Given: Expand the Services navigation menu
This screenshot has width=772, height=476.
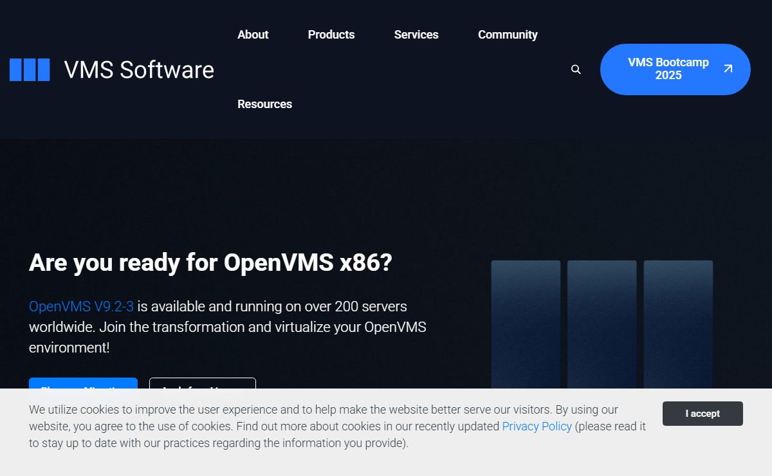Looking at the screenshot, I should [416, 35].
